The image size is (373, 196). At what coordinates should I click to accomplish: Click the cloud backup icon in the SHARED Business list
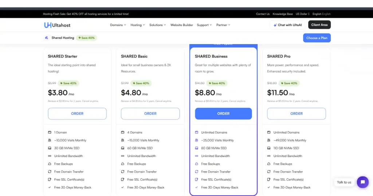196,164
